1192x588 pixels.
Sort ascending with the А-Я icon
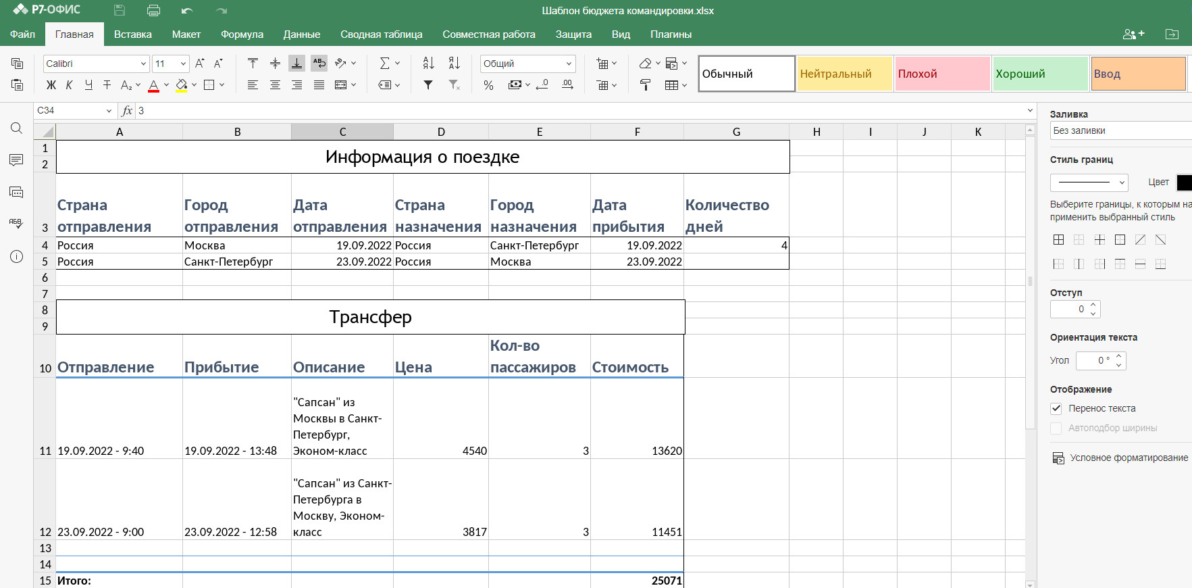[x=428, y=64]
